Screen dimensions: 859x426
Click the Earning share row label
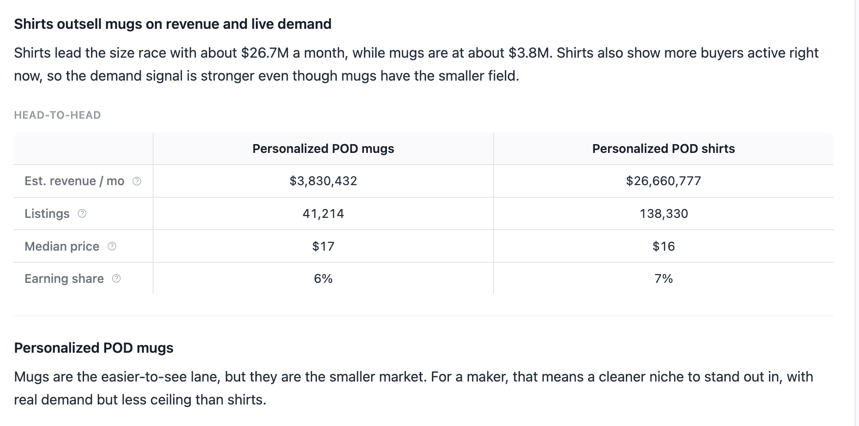pos(64,278)
